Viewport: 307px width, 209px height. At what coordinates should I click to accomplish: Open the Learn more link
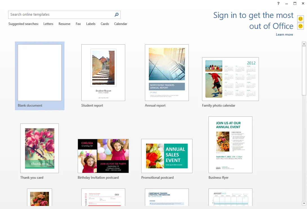(x=284, y=35)
